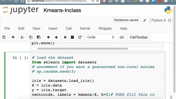Interrupt kernel with stop square
This screenshot has height=99, width=176.
72,37
